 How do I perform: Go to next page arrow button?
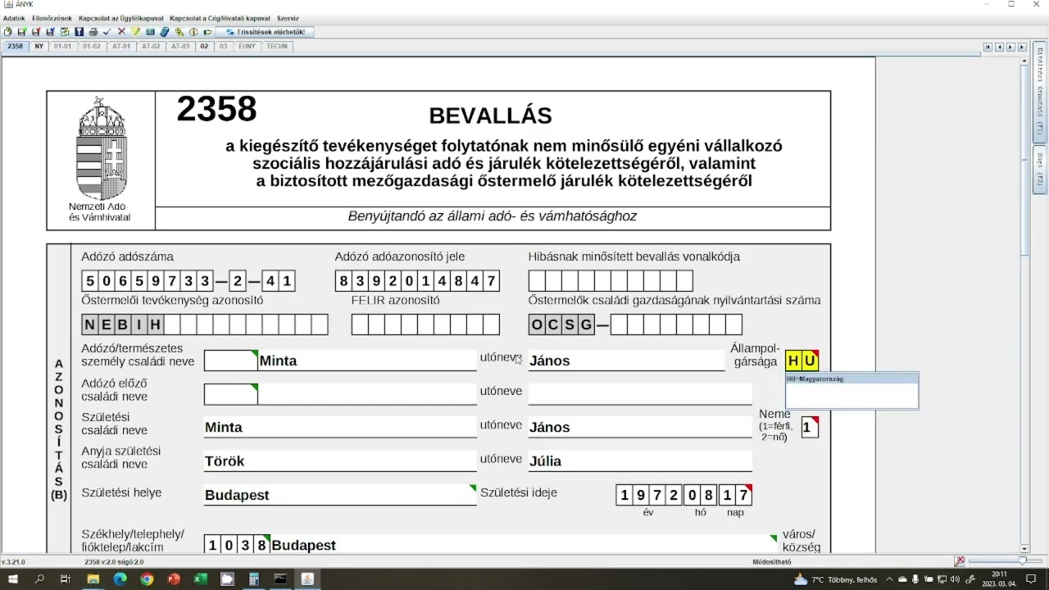[x=1010, y=48]
